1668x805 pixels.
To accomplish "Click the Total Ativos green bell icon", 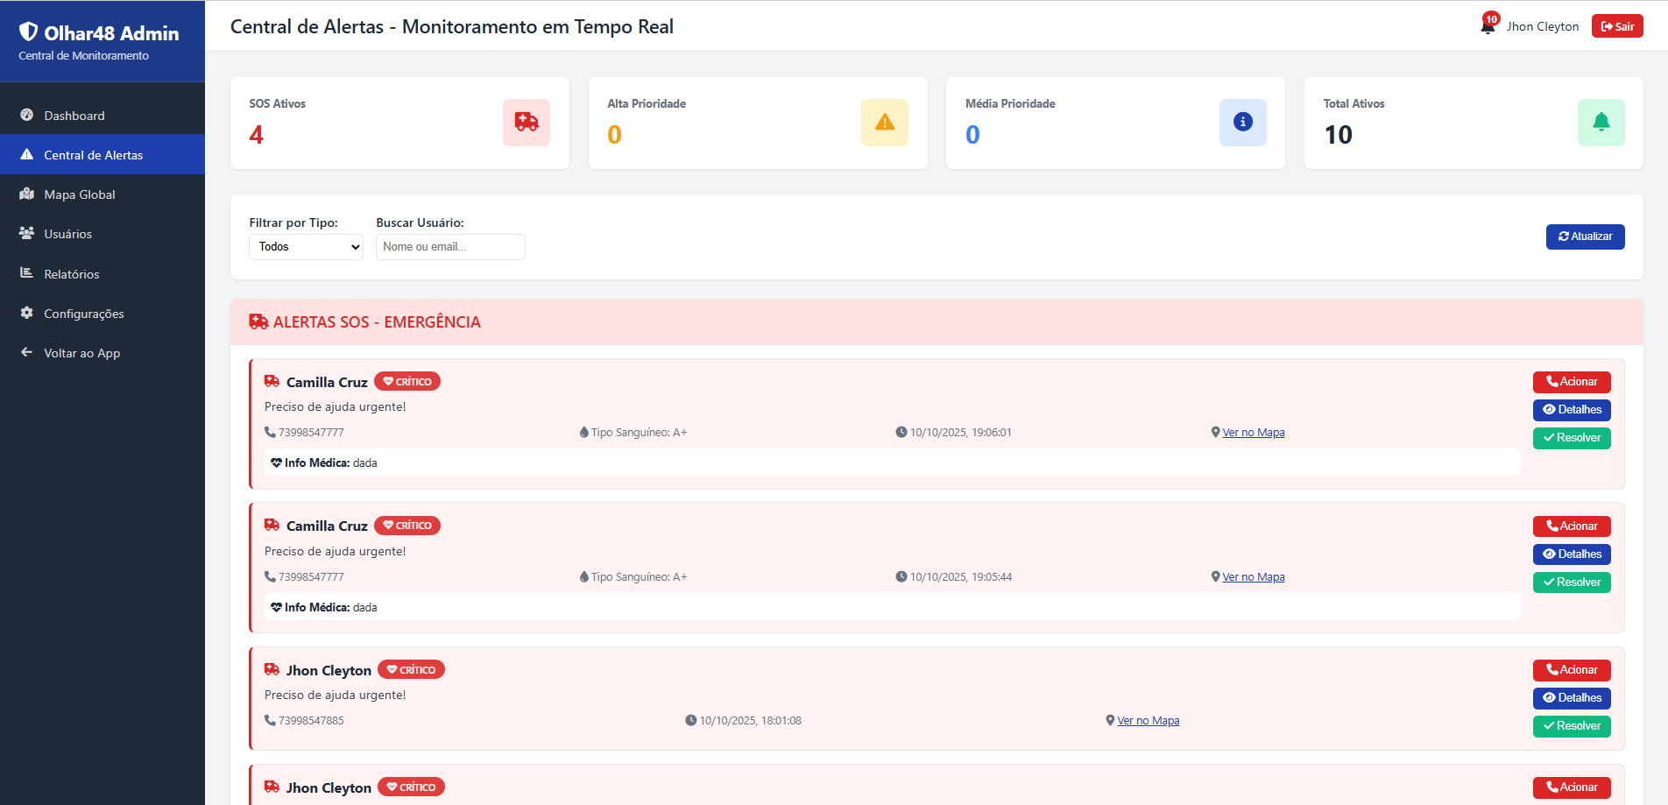I will [1601, 123].
